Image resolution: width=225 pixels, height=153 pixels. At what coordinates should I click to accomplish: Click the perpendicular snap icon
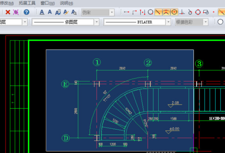point(181,12)
